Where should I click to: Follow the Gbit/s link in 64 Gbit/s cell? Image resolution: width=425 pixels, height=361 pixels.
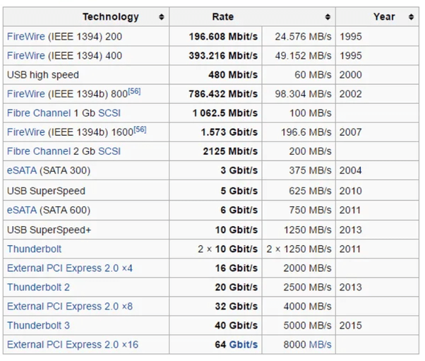click(x=244, y=345)
